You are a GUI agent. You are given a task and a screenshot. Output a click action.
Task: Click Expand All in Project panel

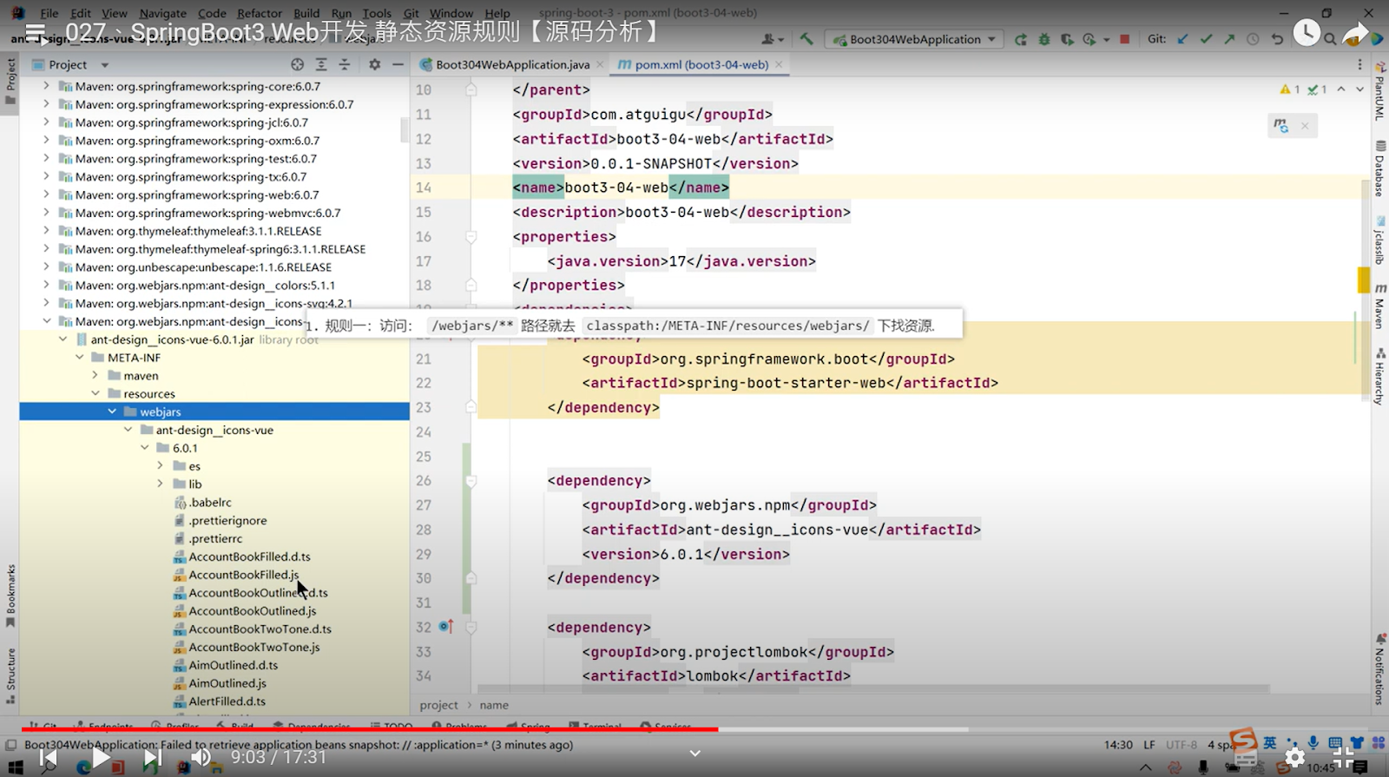pos(321,64)
